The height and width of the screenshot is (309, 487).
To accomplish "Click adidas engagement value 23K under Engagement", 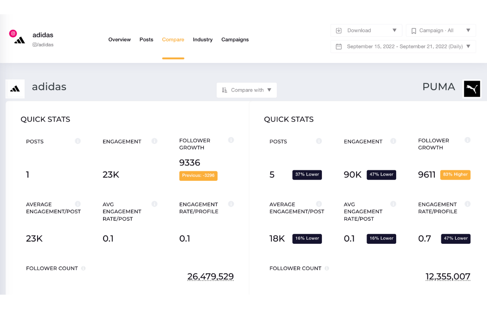I will 111,175.
